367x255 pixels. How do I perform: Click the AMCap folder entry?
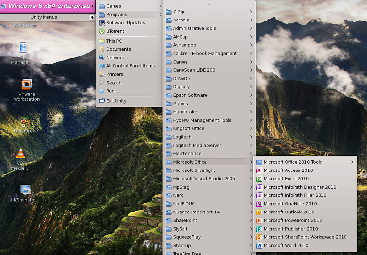click(x=209, y=37)
